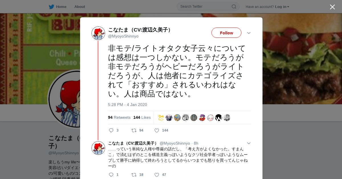Expand the second tweet's chevron menu
The image size is (342, 179).
[x=249, y=143]
